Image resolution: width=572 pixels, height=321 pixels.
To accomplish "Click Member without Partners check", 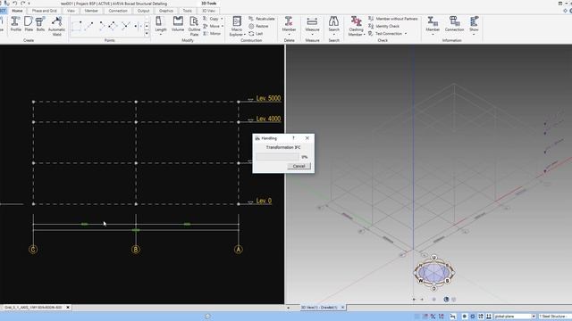I will 393,19.
